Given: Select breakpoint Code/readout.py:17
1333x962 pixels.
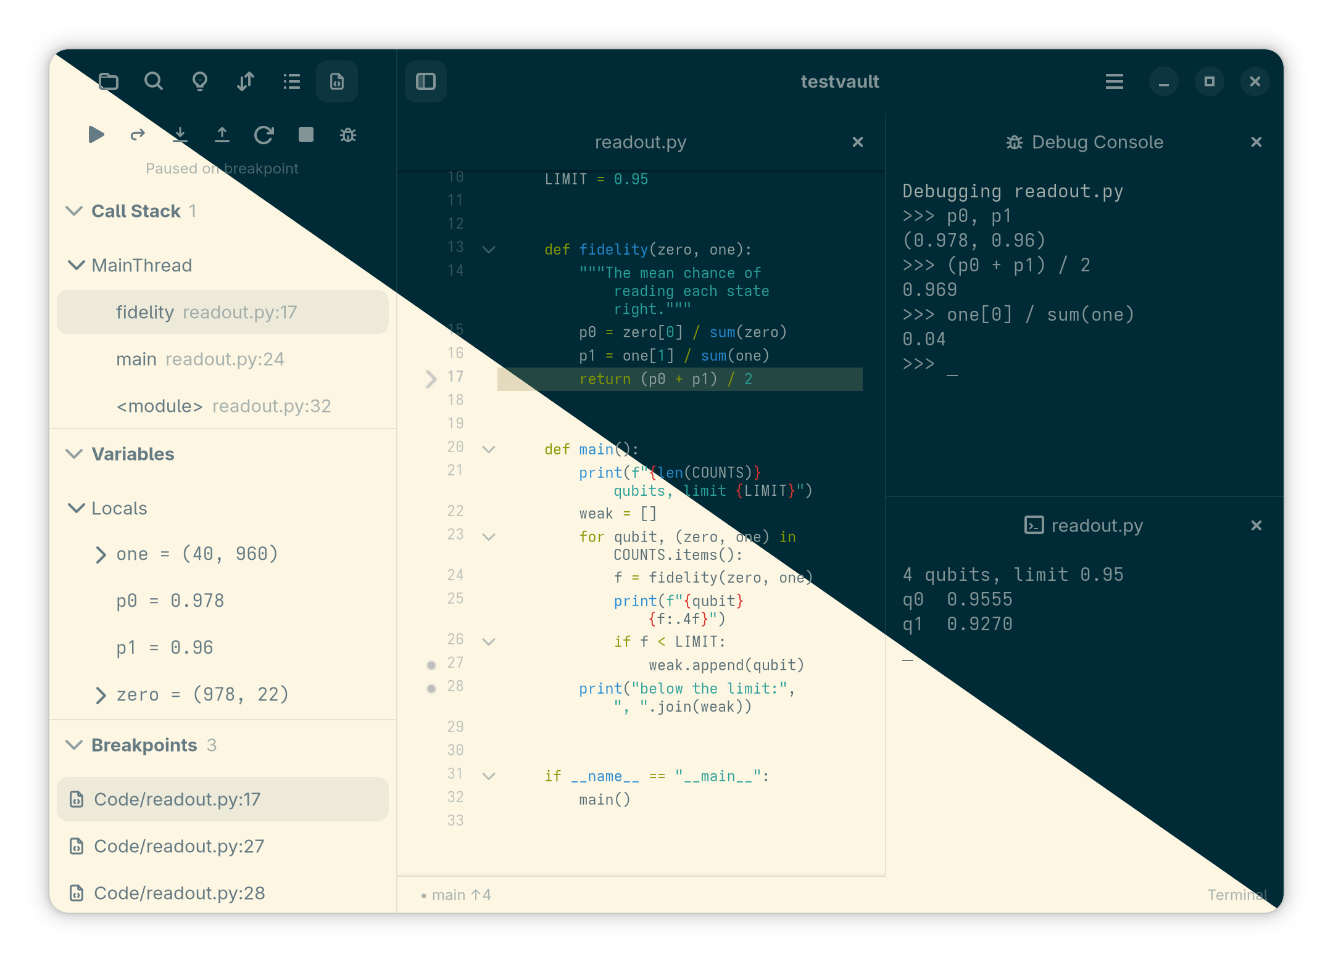Looking at the screenshot, I should point(223,799).
